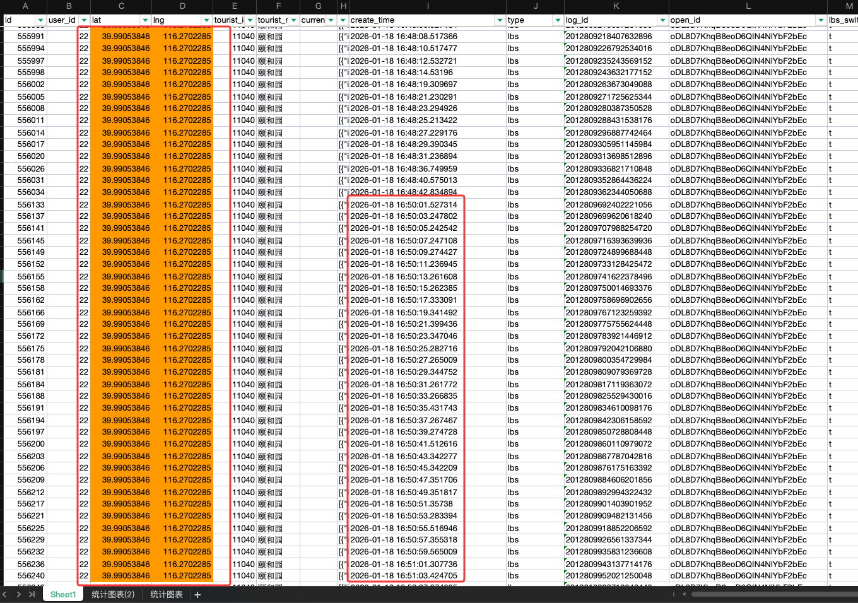Open the open_id column filter dropdown
Image resolution: width=858 pixels, height=603 pixels.
821,20
